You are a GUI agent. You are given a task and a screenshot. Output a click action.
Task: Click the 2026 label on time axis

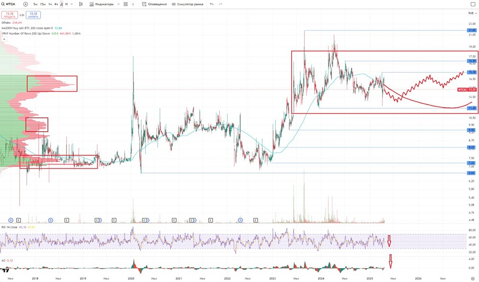(418, 279)
